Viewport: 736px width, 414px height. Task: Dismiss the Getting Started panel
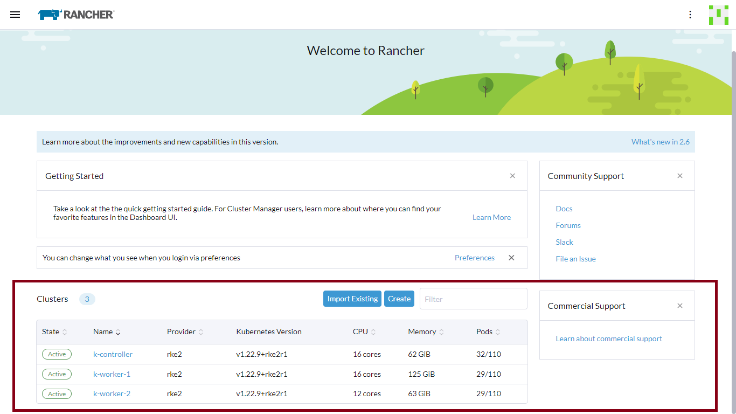point(512,176)
